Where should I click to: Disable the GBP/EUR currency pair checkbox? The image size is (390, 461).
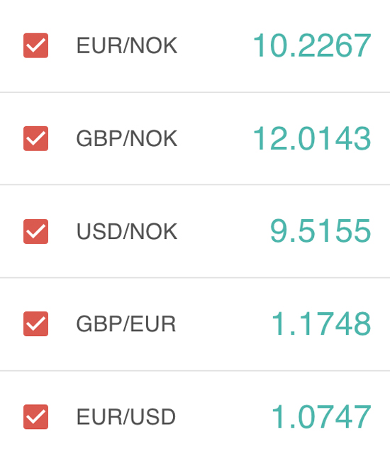36,323
